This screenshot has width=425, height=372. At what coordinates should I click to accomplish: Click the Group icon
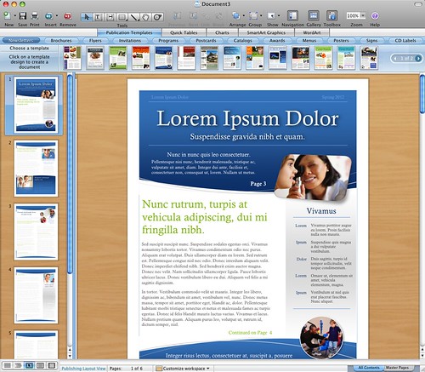253,15
